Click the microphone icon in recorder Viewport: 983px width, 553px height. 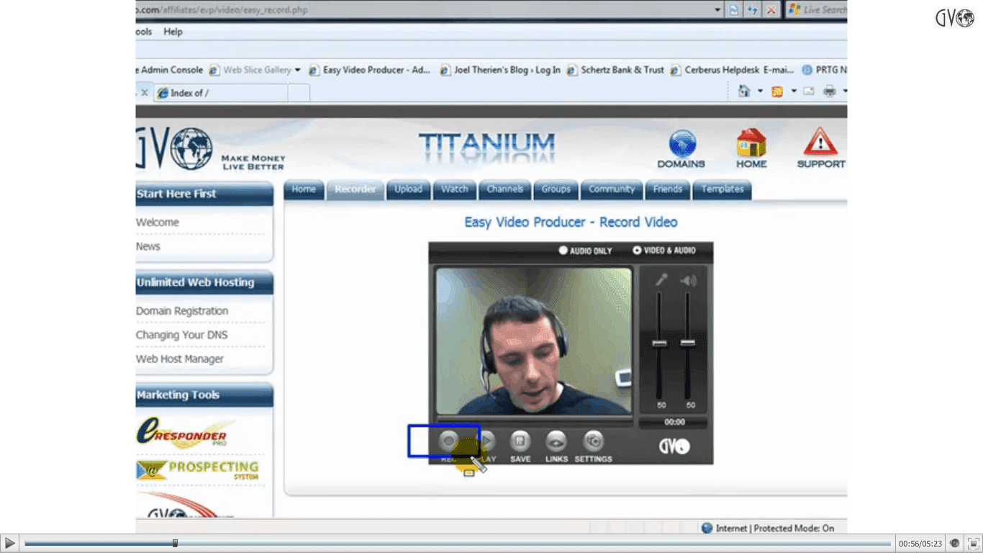click(x=661, y=280)
